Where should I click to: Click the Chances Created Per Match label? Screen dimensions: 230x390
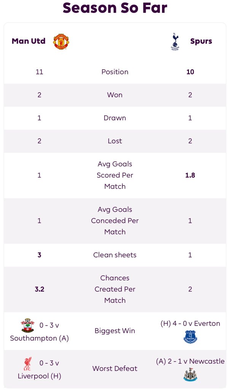tap(115, 289)
